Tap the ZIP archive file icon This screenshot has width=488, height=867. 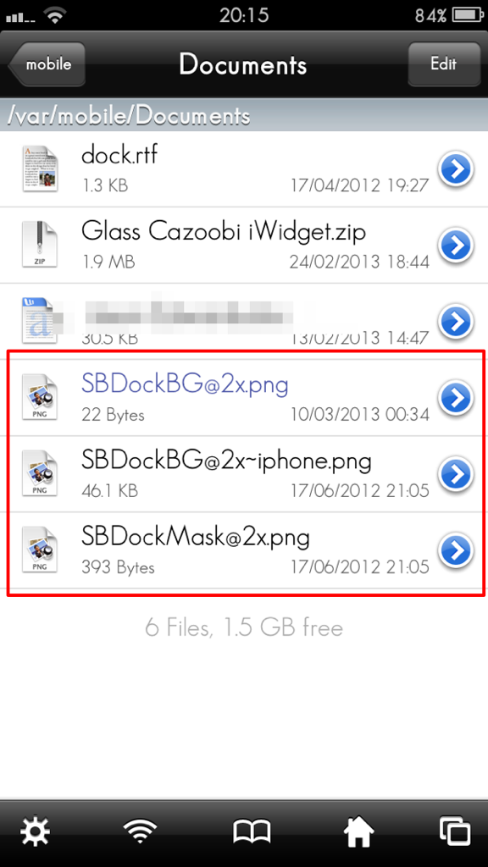tap(40, 245)
